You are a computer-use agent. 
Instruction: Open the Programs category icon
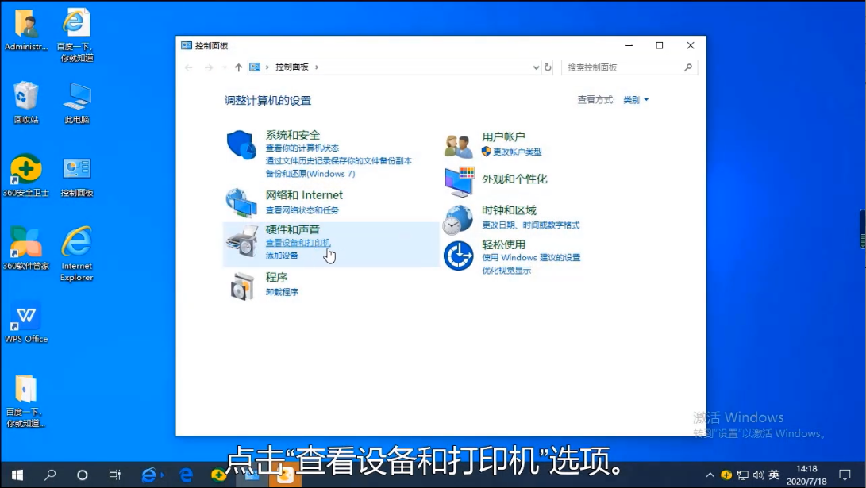click(x=241, y=285)
